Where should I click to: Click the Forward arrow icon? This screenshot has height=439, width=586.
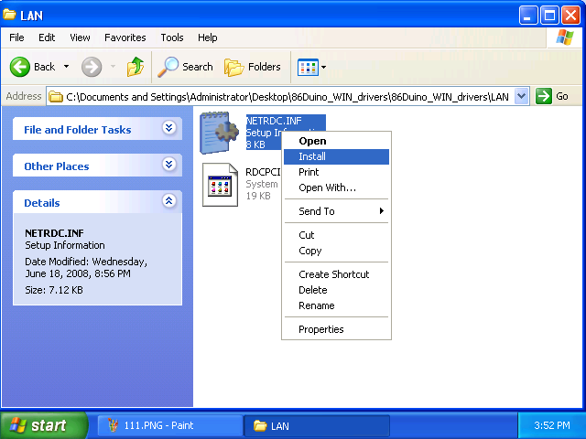[92, 67]
